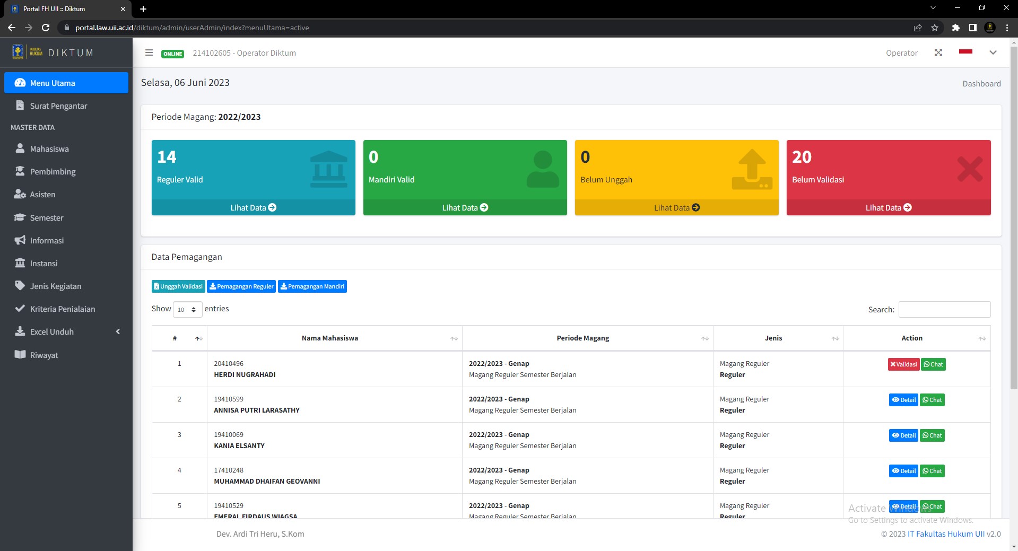Click the Operator label in header
Viewport: 1018px width, 551px height.
[x=901, y=53]
